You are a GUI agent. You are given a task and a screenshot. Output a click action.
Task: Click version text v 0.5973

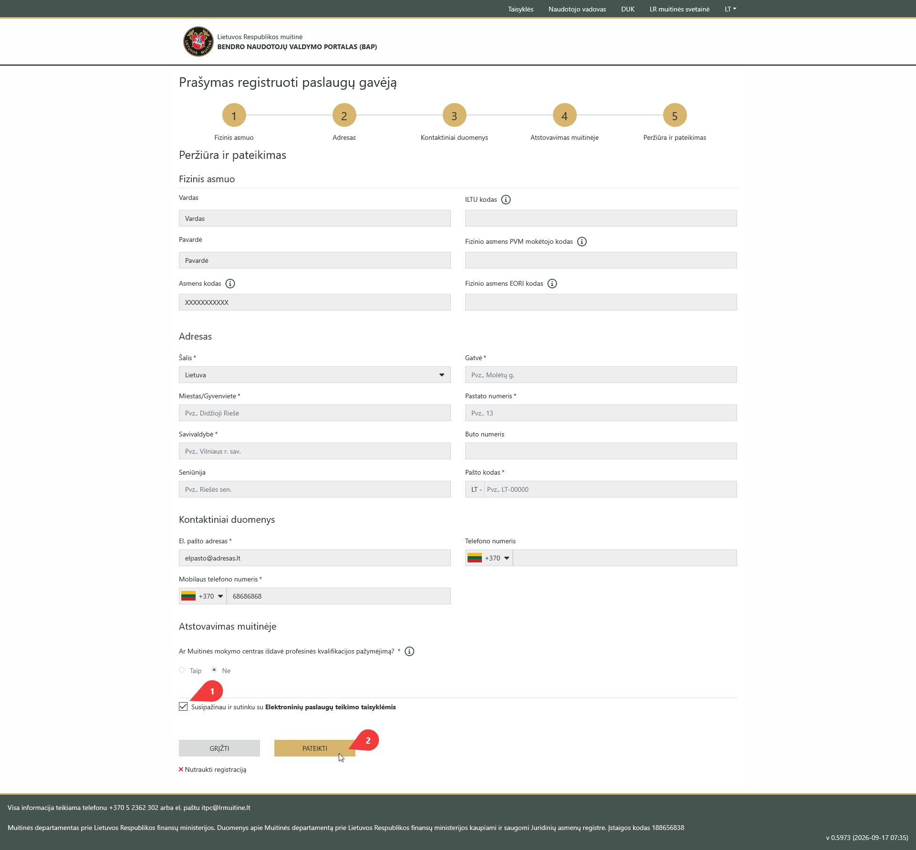click(x=867, y=838)
